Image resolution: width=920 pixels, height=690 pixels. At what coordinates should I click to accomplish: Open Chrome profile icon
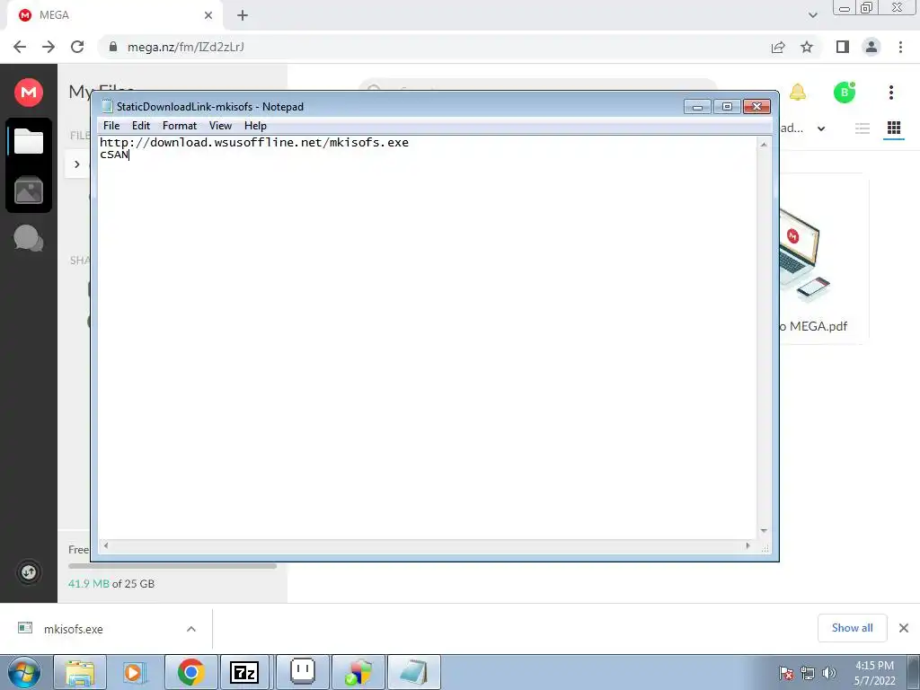pos(871,47)
